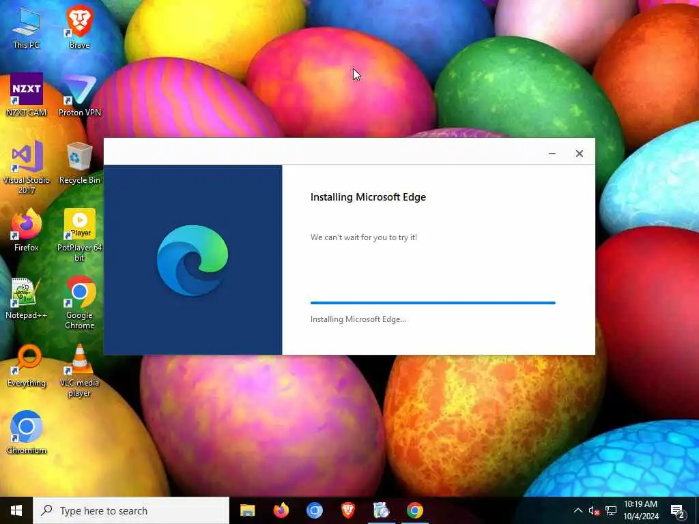Switch to Google Chrome in taskbar

pyautogui.click(x=414, y=510)
